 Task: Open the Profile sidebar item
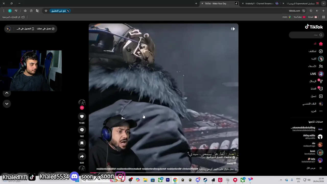(313, 104)
